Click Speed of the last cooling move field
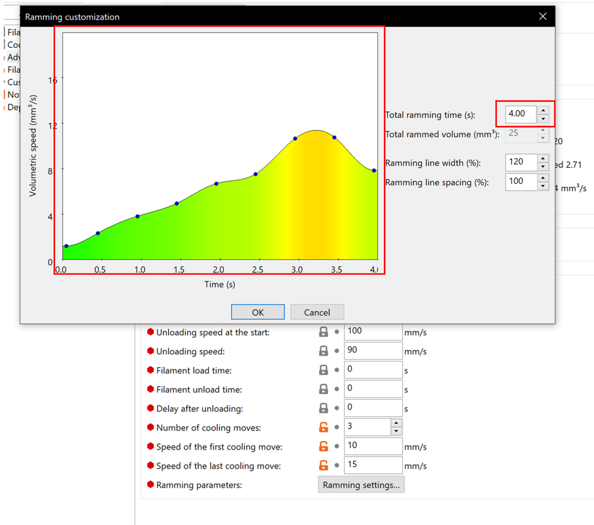The height and width of the screenshot is (525, 594). click(x=373, y=465)
